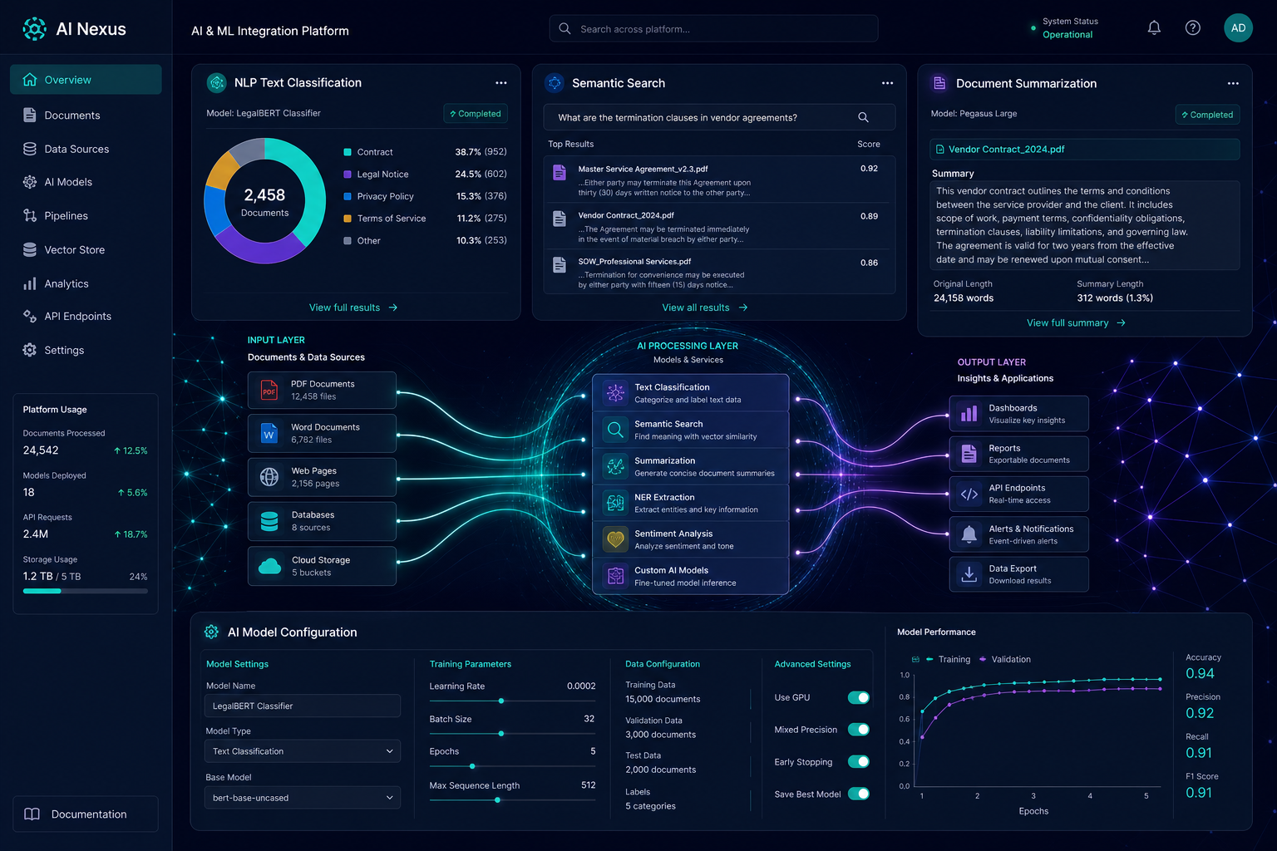Open the notifications bell icon

click(1154, 28)
